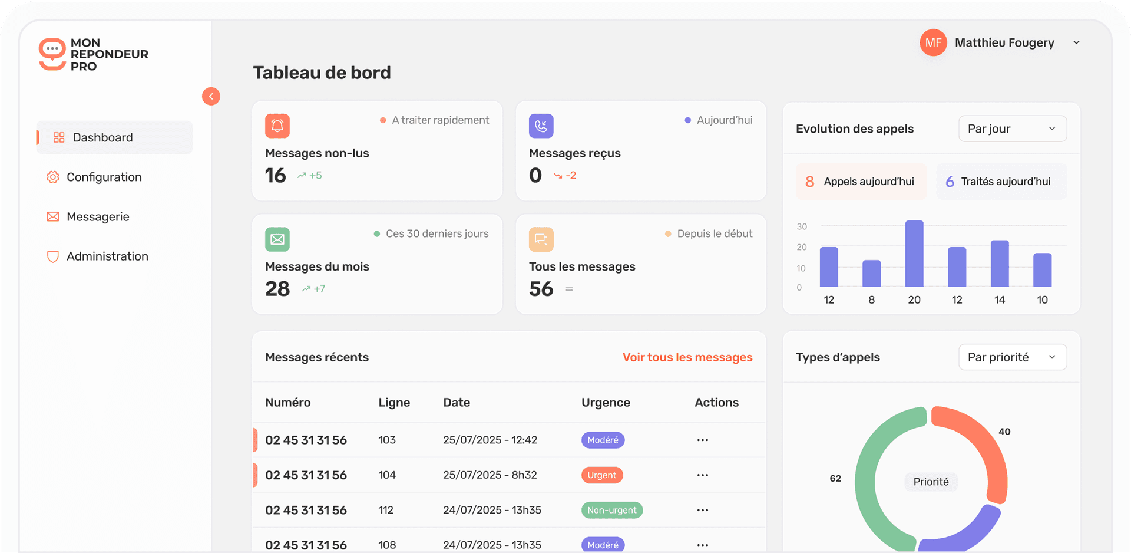The width and height of the screenshot is (1131, 553).
Task: Click the Mon Répondeur Pro logo
Action: (93, 54)
